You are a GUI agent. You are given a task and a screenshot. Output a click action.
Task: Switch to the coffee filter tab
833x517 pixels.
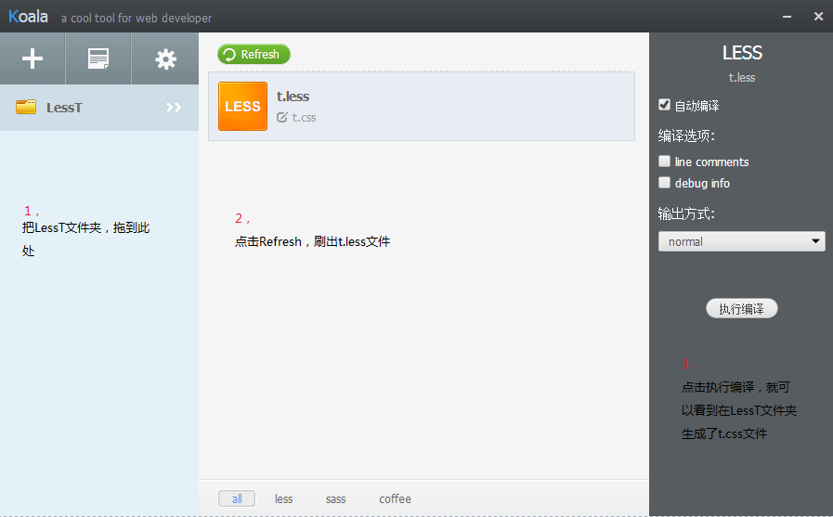click(396, 499)
